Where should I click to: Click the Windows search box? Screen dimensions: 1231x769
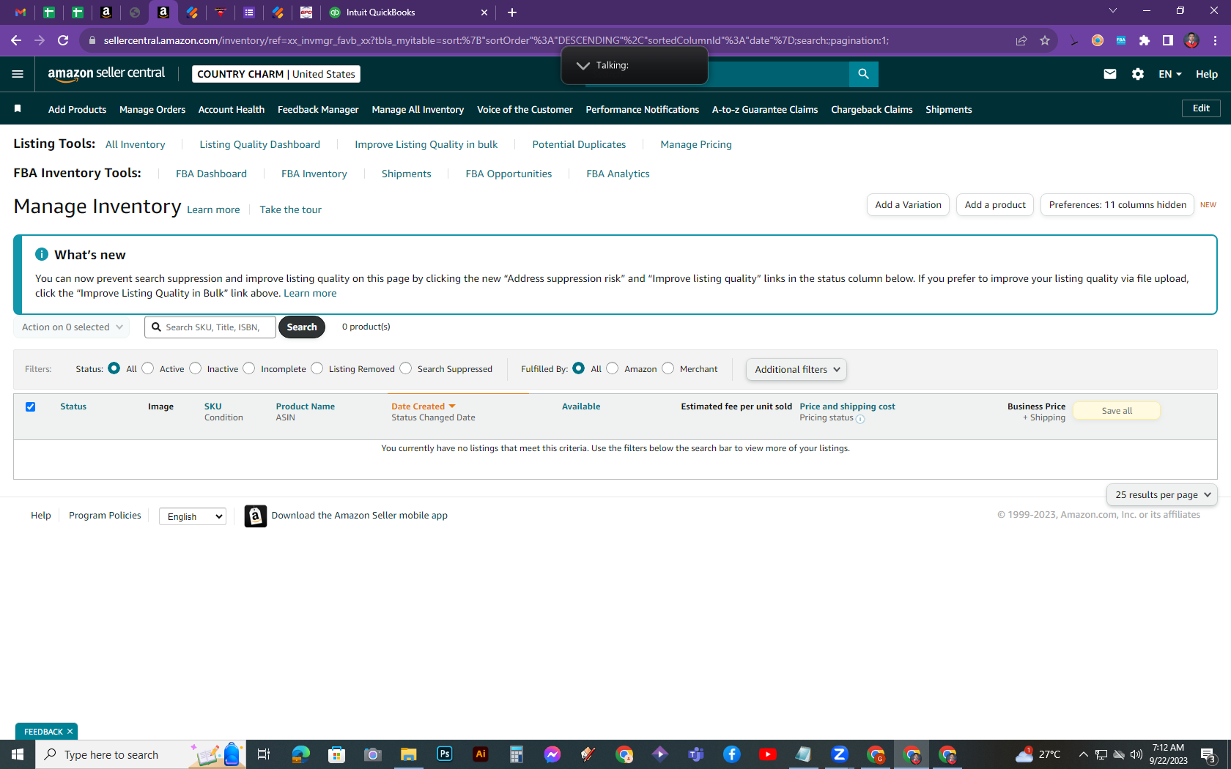pos(141,754)
